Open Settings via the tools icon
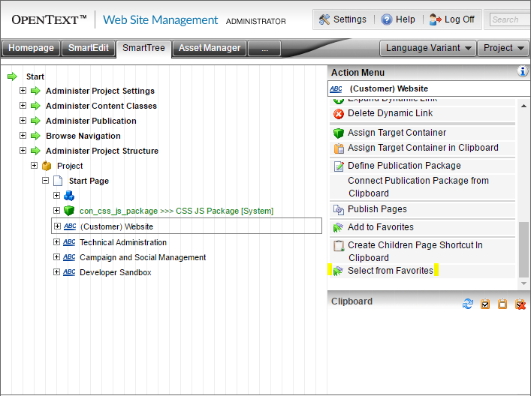Screen dimensions: 531x396 [x=324, y=19]
